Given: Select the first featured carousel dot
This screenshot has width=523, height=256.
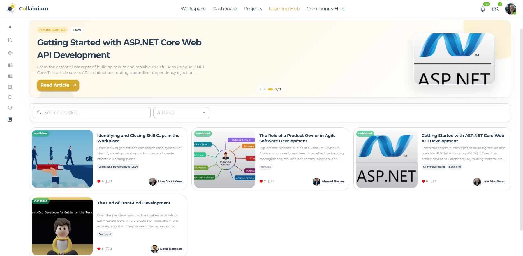Looking at the screenshot, I should pyautogui.click(x=260, y=89).
